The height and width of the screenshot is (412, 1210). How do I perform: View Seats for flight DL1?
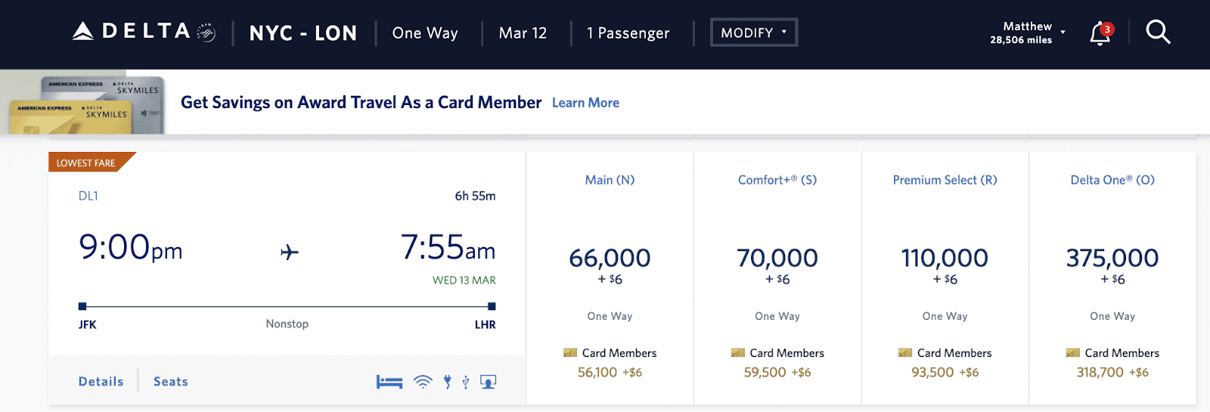click(x=171, y=382)
